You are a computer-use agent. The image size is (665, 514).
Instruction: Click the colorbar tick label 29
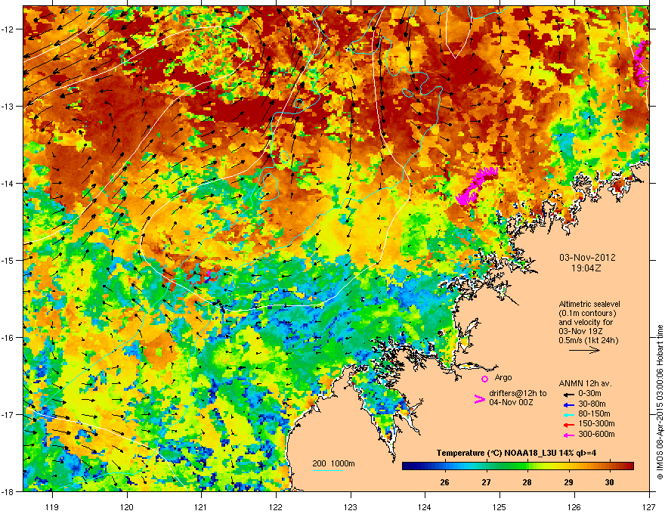pos(568,482)
